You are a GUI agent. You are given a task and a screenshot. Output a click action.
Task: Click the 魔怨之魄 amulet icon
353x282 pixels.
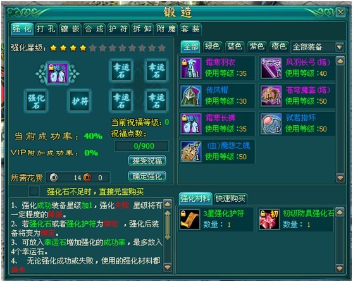pyautogui.click(x=191, y=152)
